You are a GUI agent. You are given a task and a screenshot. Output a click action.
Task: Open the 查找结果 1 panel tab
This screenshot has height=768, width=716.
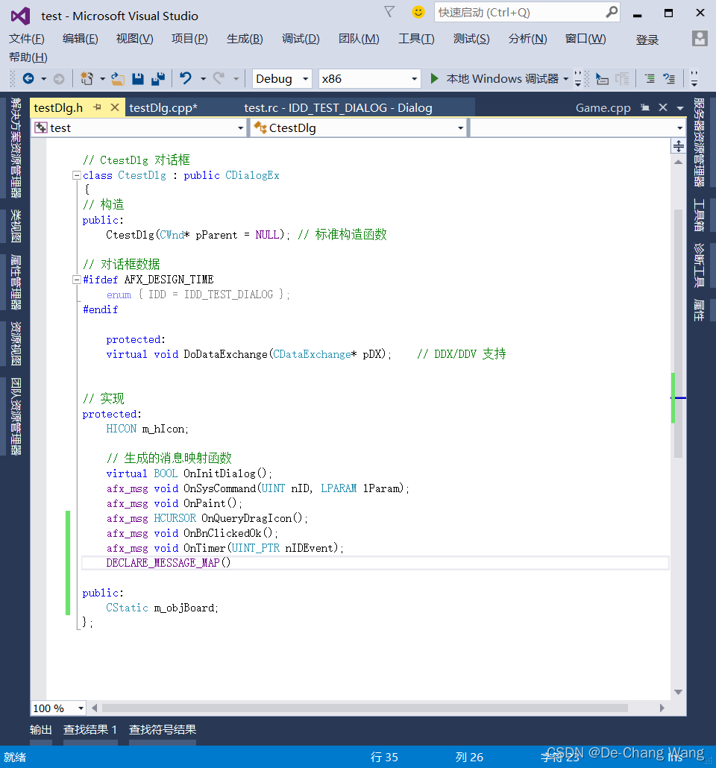[x=90, y=730]
